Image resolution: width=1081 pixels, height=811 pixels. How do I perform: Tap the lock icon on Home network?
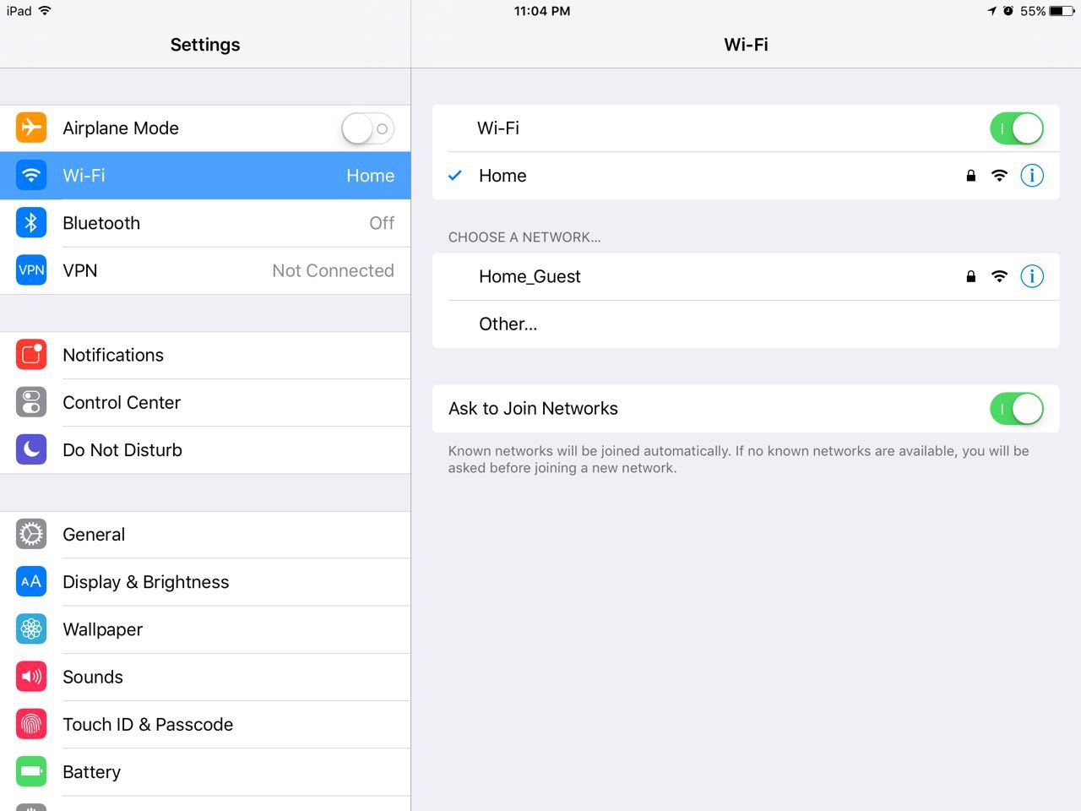pyautogui.click(x=971, y=176)
